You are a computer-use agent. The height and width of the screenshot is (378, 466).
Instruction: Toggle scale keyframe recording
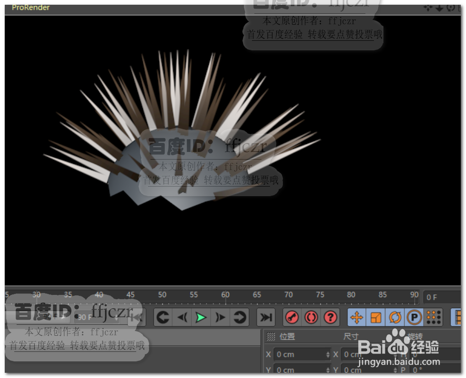click(374, 317)
